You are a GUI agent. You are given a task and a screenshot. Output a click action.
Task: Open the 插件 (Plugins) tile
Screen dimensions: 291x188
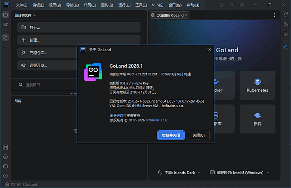pos(257,118)
